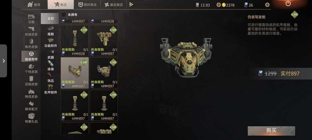
Task: Switch to the 限时商店 limited-time shop tab
Action: pyautogui.click(x=87, y=5)
